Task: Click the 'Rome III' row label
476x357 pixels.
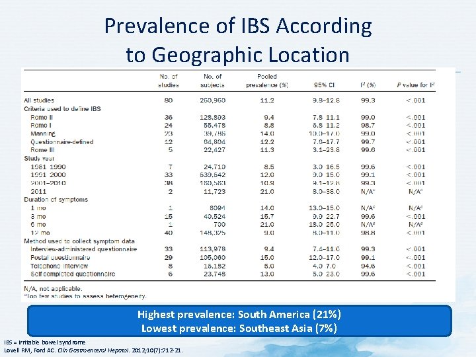Action: tap(42, 150)
